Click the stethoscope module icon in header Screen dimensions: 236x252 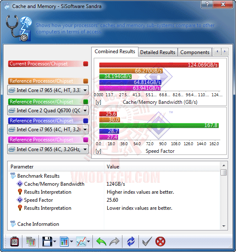point(19,28)
